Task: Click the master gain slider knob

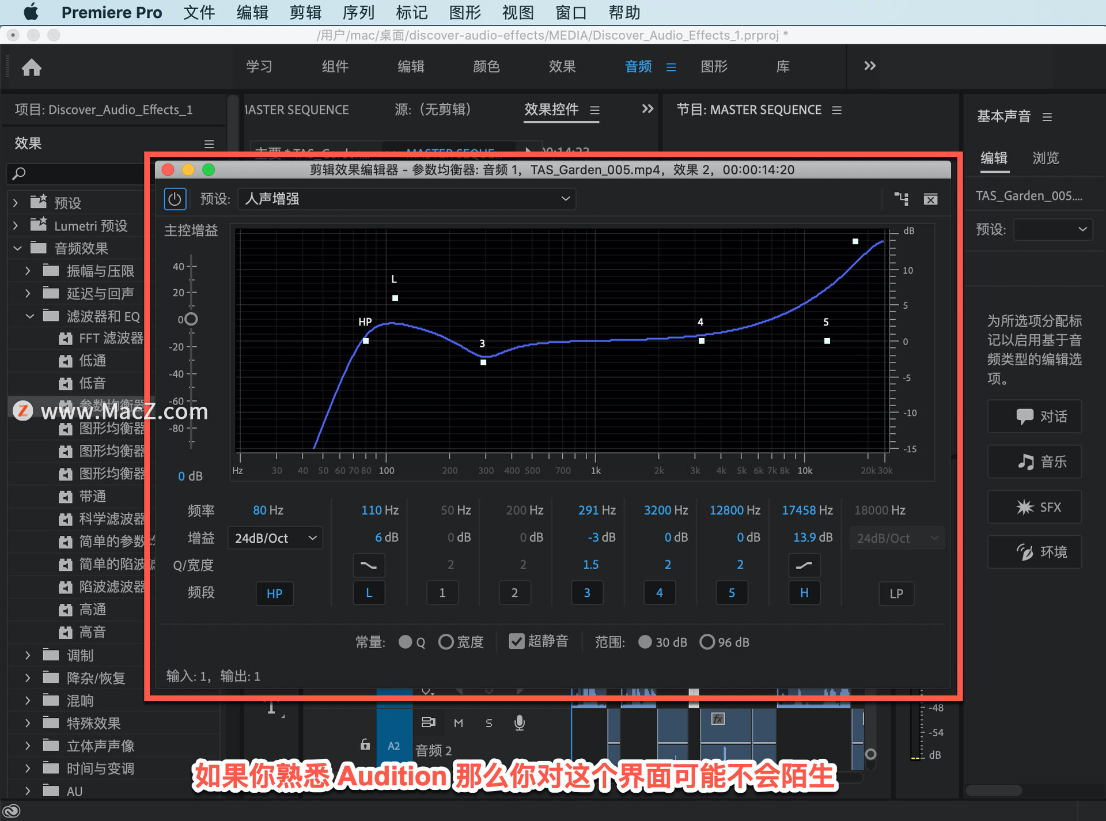Action: pyautogui.click(x=191, y=319)
